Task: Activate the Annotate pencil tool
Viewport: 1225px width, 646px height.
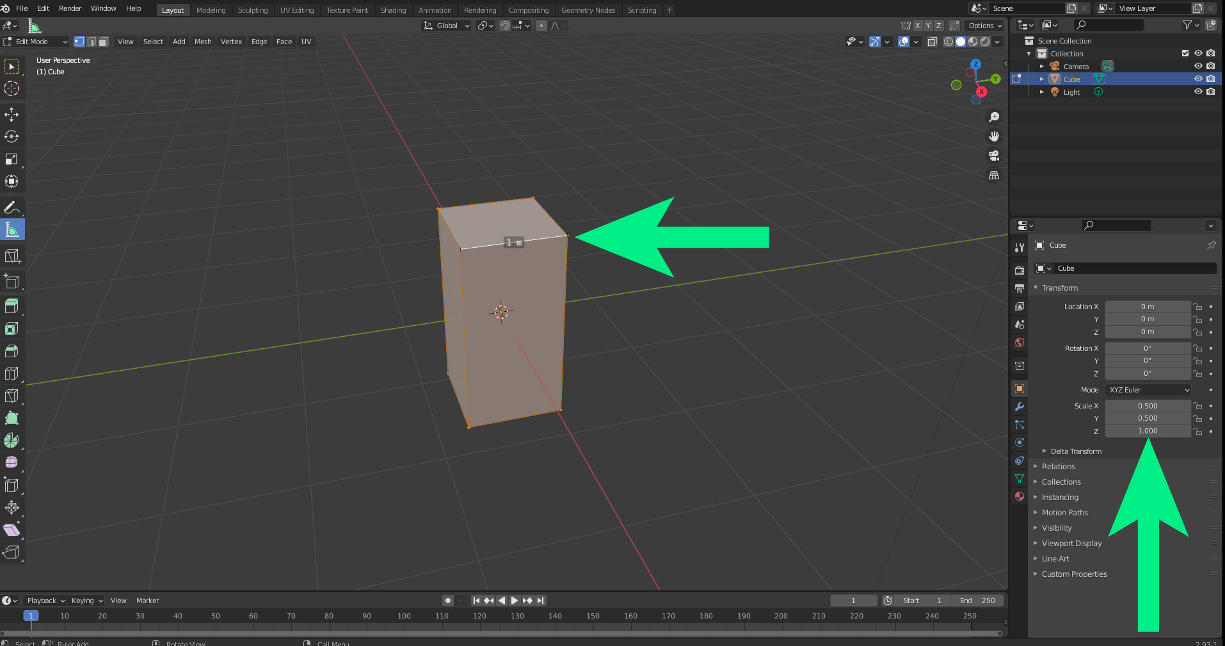Action: point(12,207)
